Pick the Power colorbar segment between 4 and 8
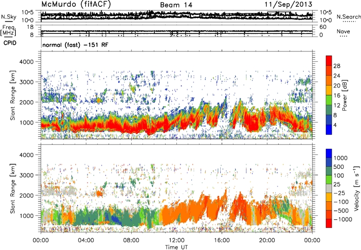Screen dimensions: 361x250 [x=329, y=120]
